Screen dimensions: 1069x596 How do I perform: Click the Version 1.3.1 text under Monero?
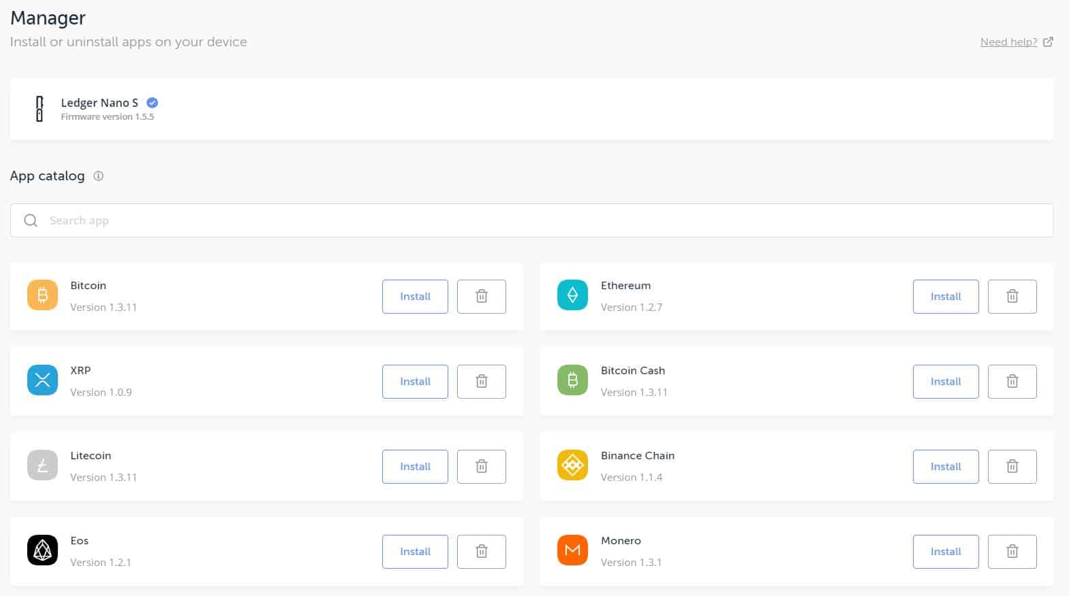pyautogui.click(x=631, y=563)
